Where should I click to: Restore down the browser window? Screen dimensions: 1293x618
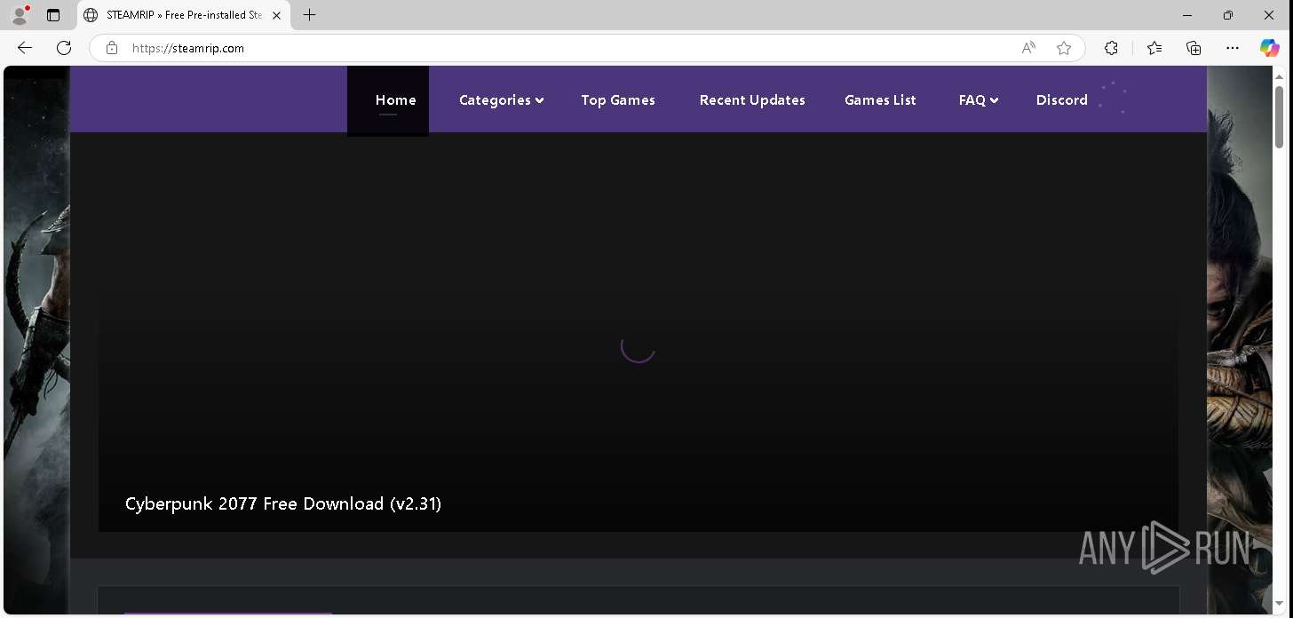[x=1228, y=15]
